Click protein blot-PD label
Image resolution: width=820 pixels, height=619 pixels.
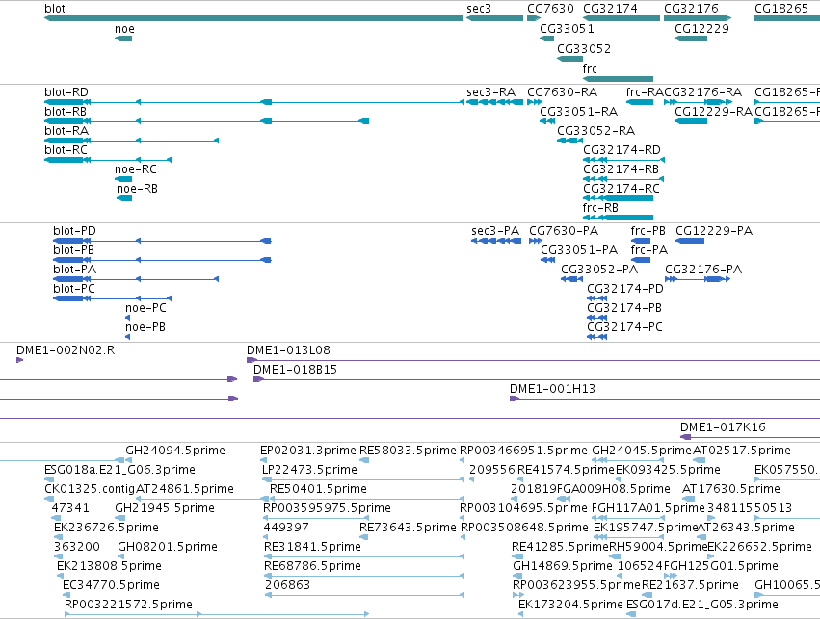[x=74, y=231]
